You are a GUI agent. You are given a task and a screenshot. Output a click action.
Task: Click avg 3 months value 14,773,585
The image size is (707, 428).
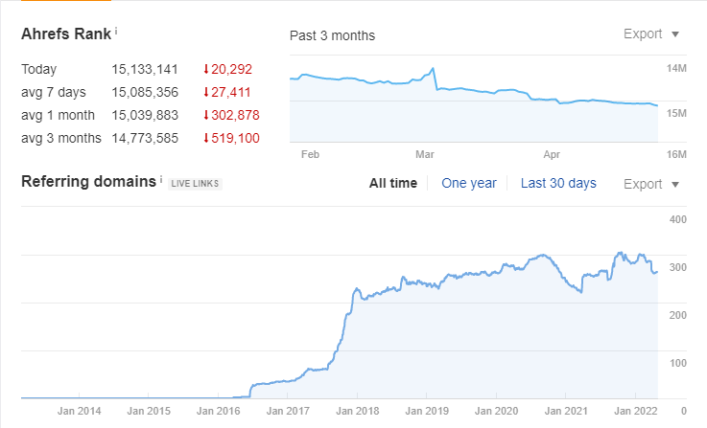145,138
